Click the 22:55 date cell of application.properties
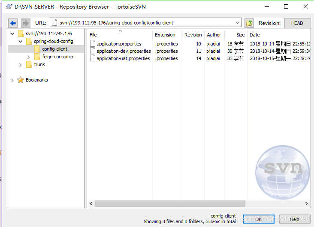The width and height of the screenshot is (314, 227). tap(280, 44)
